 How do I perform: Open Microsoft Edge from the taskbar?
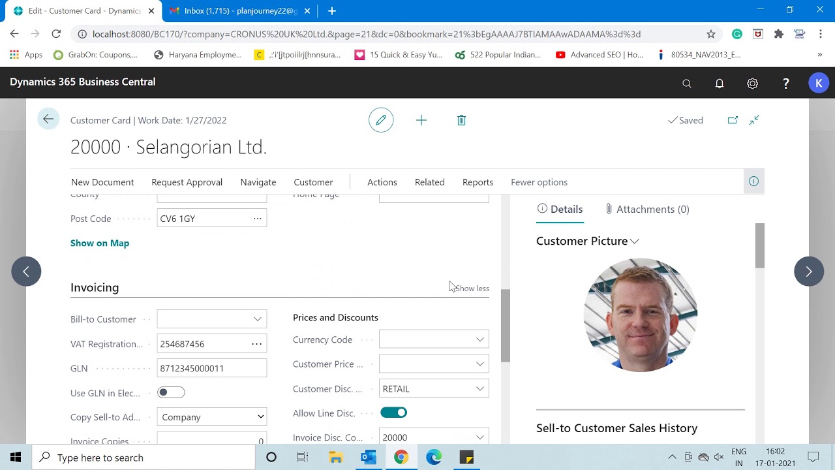(x=434, y=458)
